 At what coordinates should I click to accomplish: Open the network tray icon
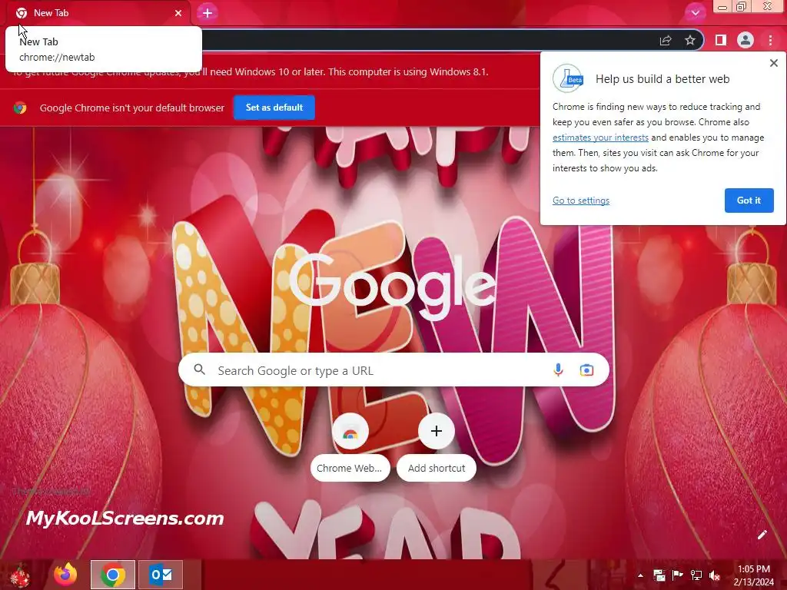(696, 575)
